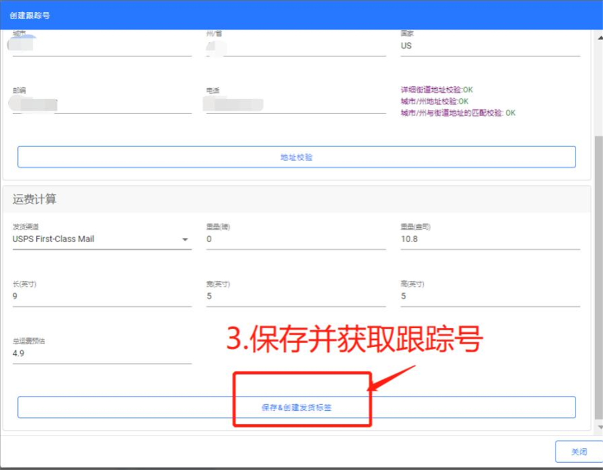Click the 宽(英寸) width field
Image resolution: width=603 pixels, height=470 pixels.
[296, 296]
